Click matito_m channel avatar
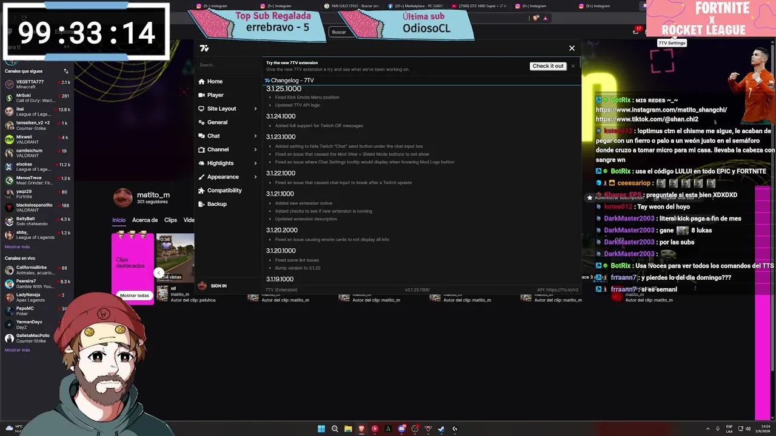 click(123, 197)
